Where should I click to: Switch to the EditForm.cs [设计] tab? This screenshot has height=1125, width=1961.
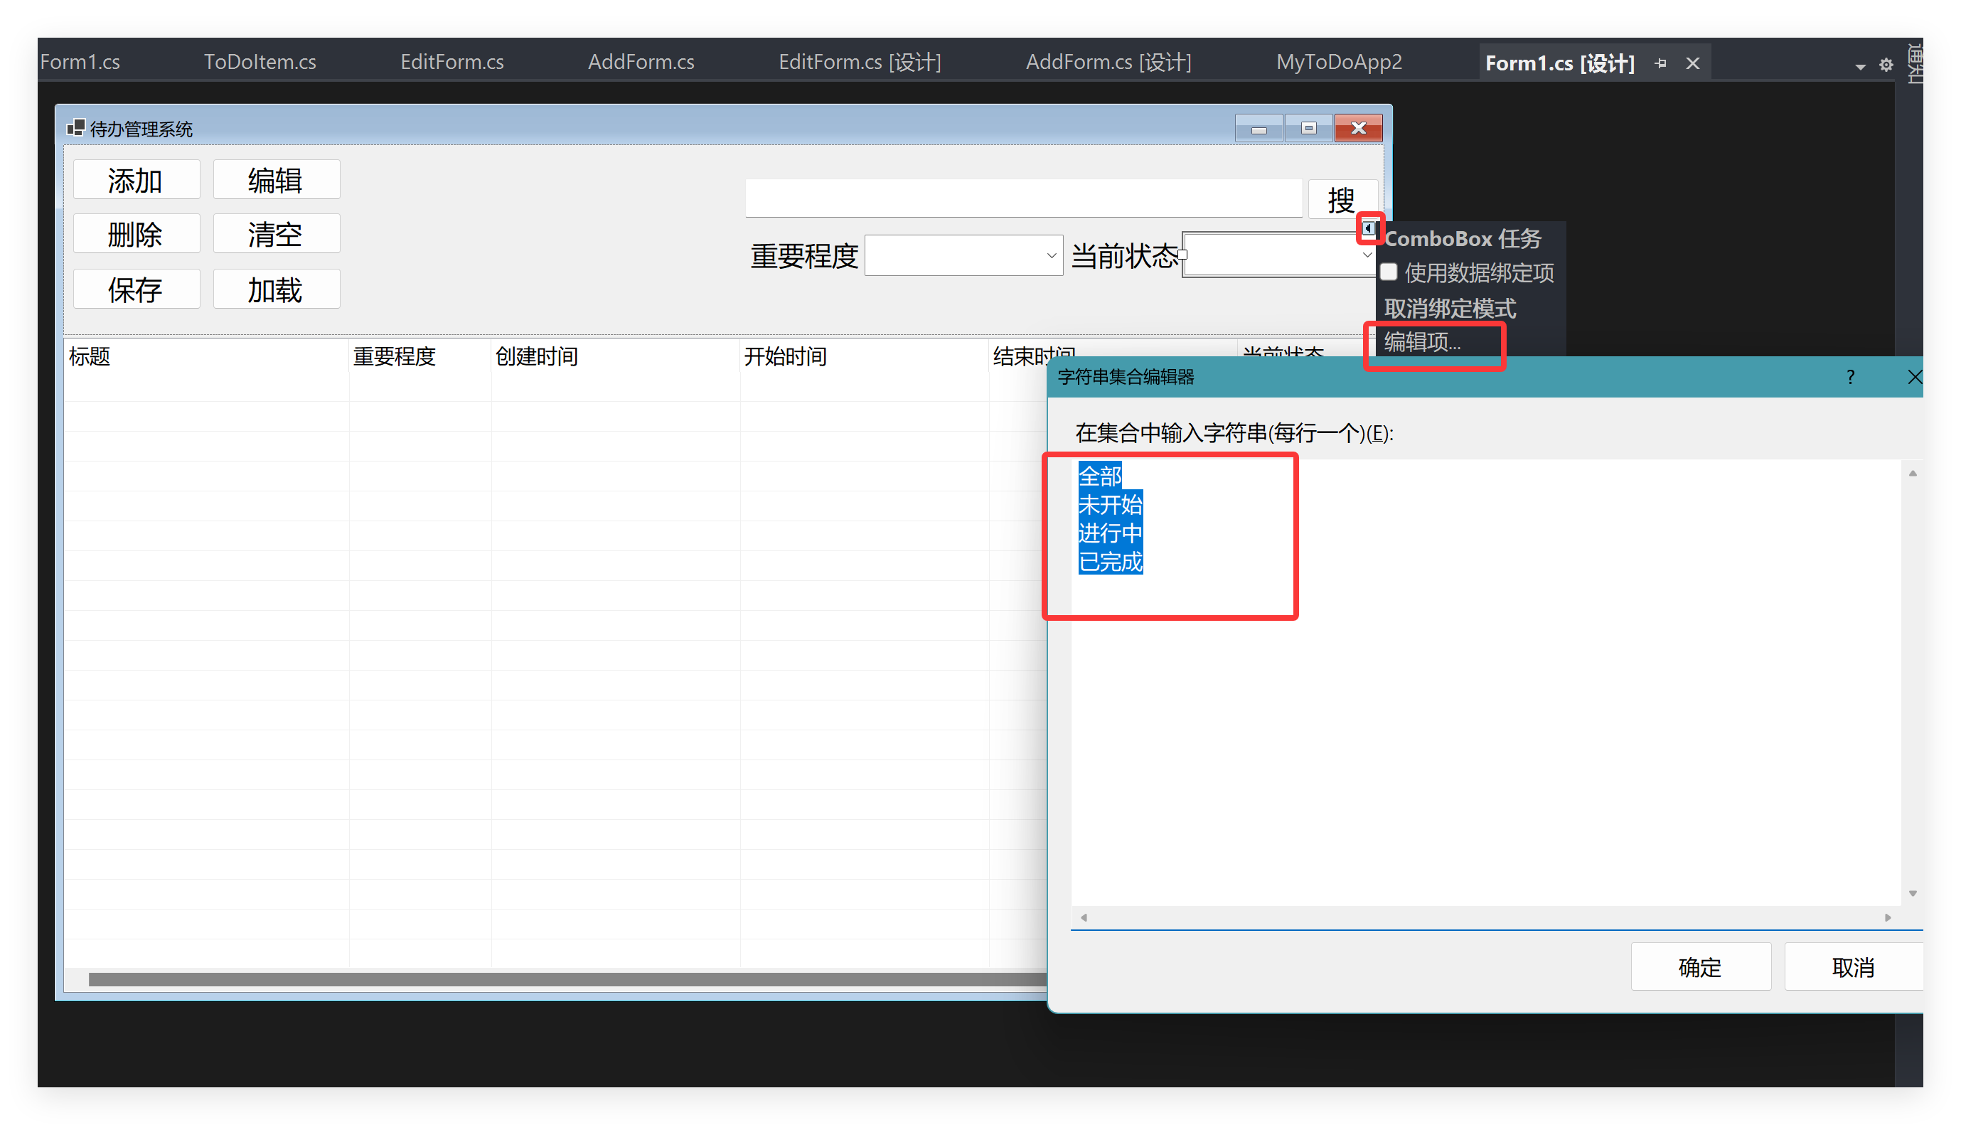(860, 62)
